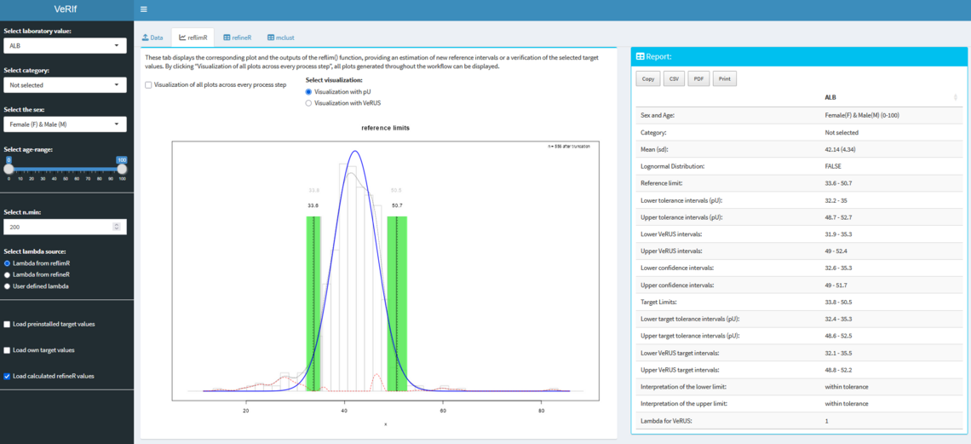Image resolution: width=971 pixels, height=444 pixels.
Task: Select Visualization with VeRUS radio option
Action: click(x=309, y=102)
